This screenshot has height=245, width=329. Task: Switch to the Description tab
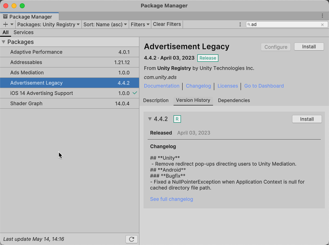pos(156,100)
